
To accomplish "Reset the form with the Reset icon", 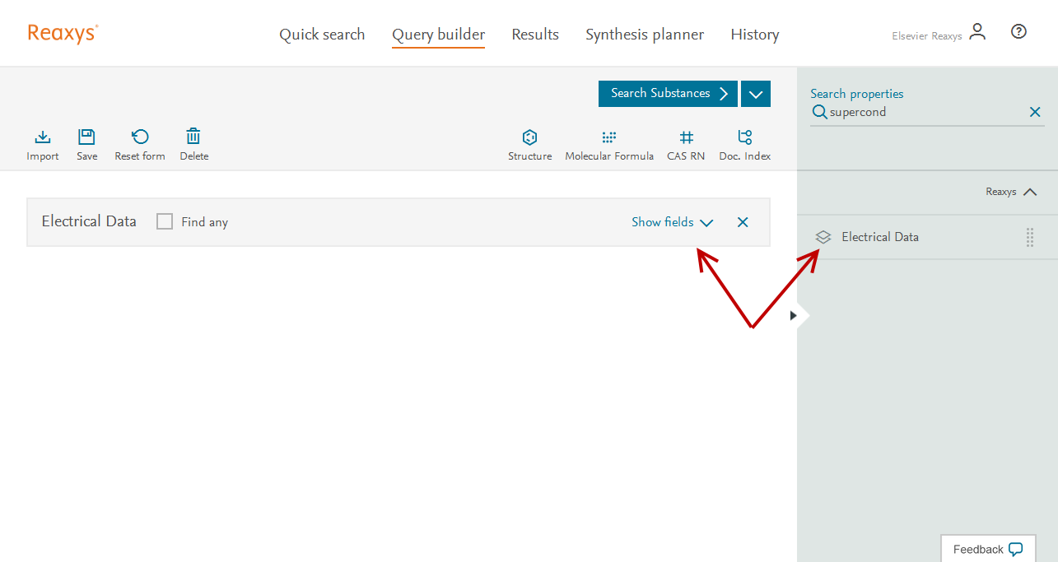I will [x=140, y=137].
